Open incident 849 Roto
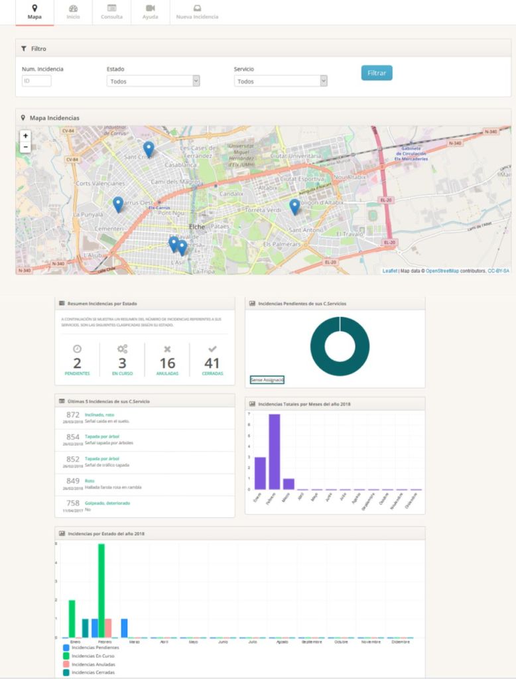The image size is (516, 679). [145, 484]
